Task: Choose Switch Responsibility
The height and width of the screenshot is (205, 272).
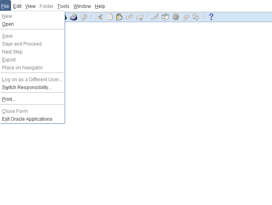Action: (32, 87)
